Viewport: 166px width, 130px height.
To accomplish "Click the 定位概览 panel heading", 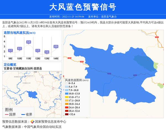I will pyautogui.click(x=10, y=65).
